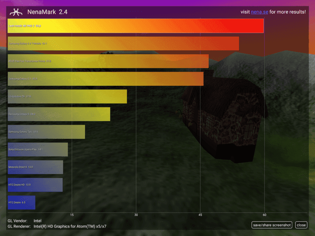
Task: Select the Samsung Galaxy Tab label
Action: tap(23, 132)
